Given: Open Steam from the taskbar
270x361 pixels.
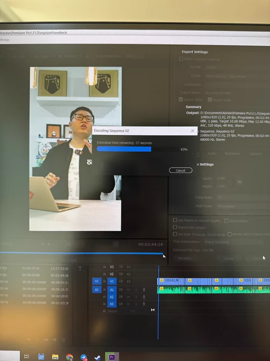Looking at the screenshot, I should [x=97, y=357].
